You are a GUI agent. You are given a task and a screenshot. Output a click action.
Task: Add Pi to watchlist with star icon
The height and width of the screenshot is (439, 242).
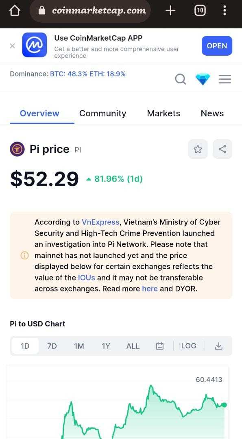coord(198,149)
